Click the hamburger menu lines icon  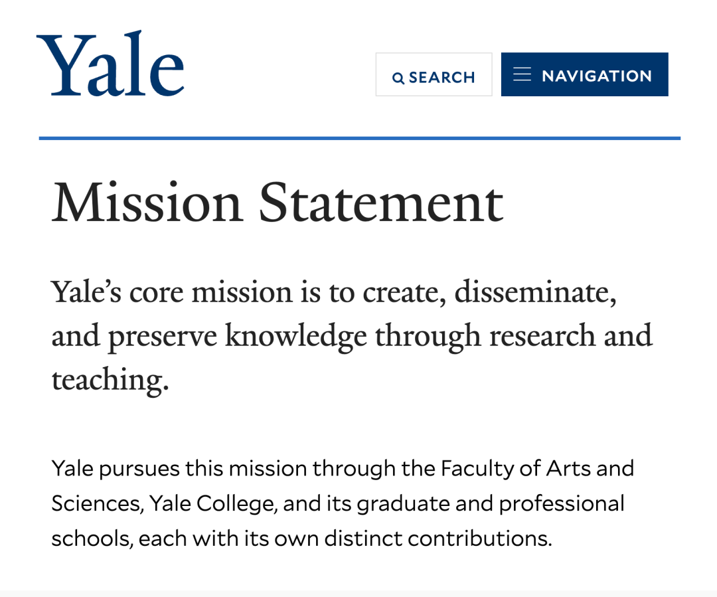point(522,74)
